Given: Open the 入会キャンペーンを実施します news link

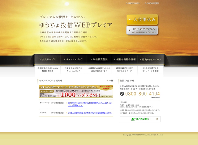Looking at the screenshot, I should [x=90, y=104].
